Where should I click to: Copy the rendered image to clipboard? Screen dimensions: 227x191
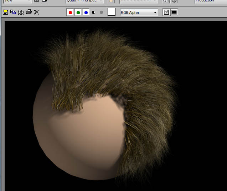13,12
